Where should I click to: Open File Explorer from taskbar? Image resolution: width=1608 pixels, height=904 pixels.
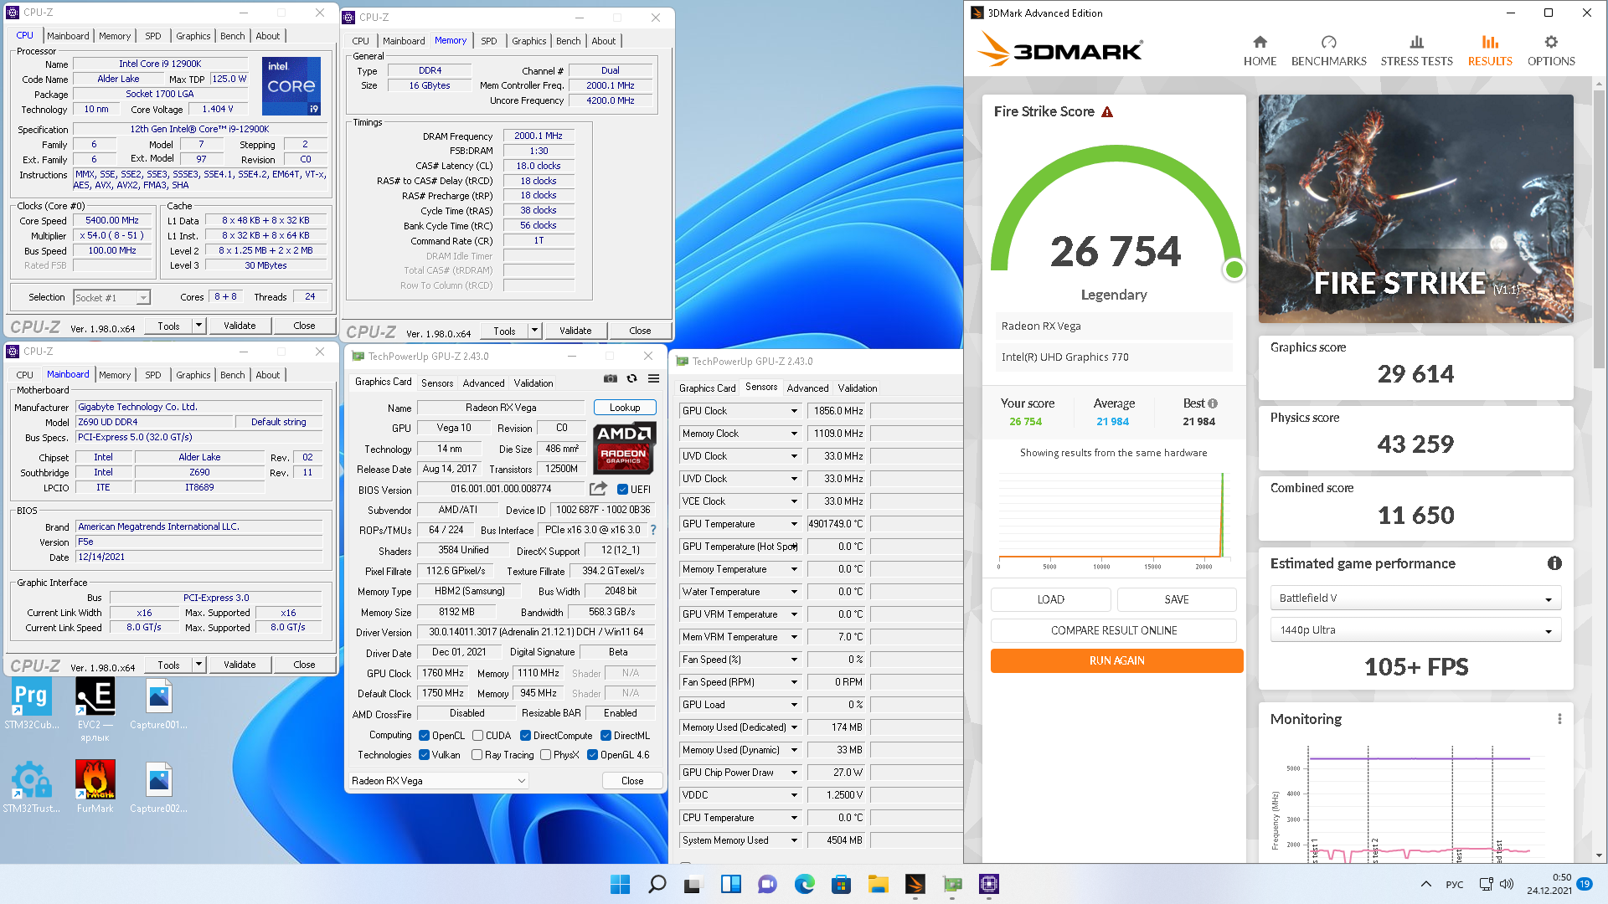click(x=878, y=884)
